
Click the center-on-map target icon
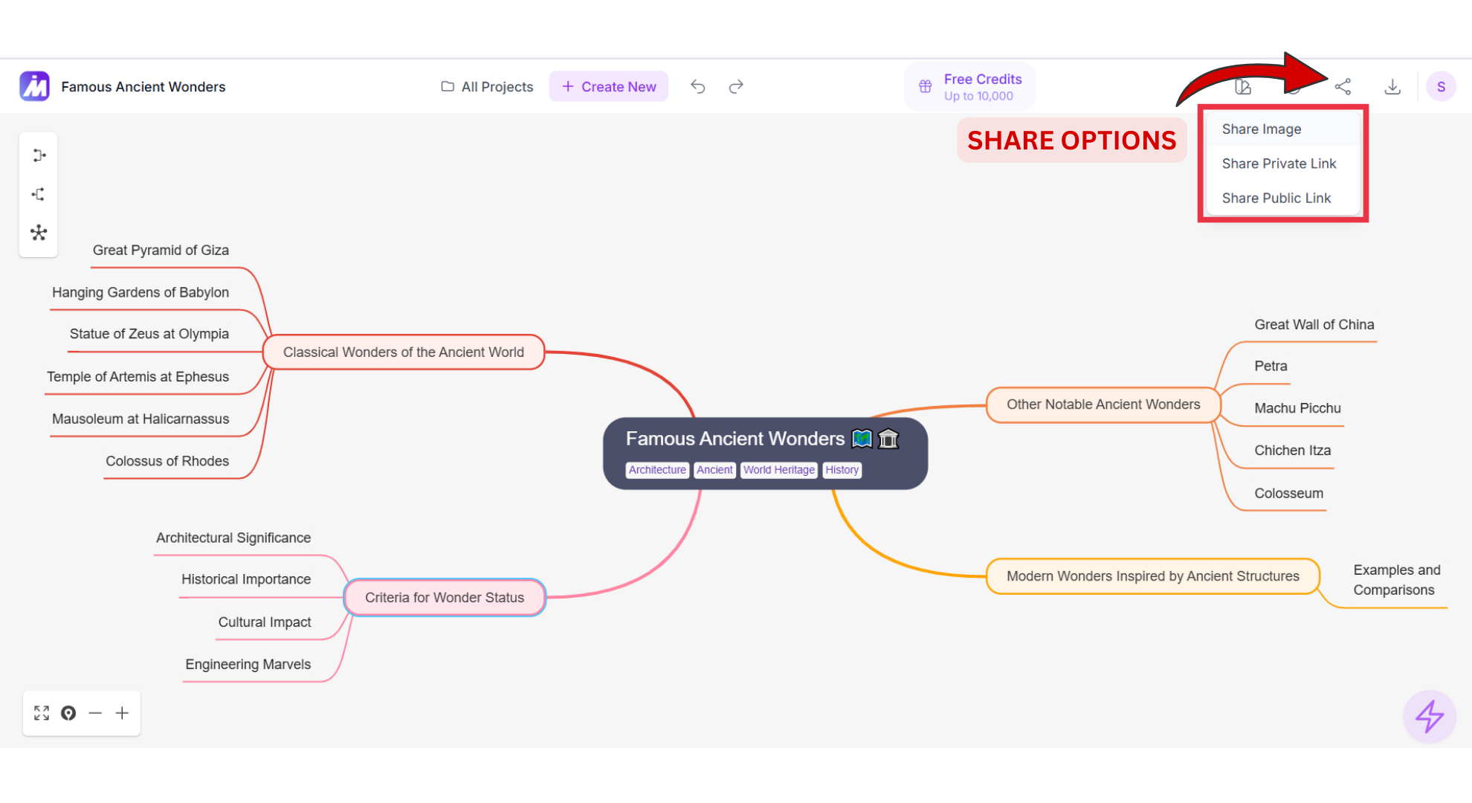coord(68,713)
